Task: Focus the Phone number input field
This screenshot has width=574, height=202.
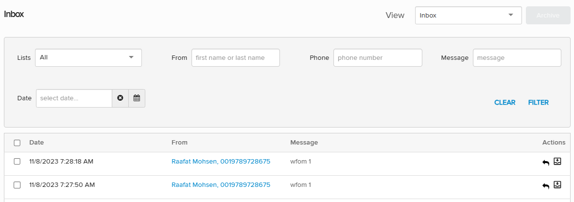Action: [x=377, y=57]
